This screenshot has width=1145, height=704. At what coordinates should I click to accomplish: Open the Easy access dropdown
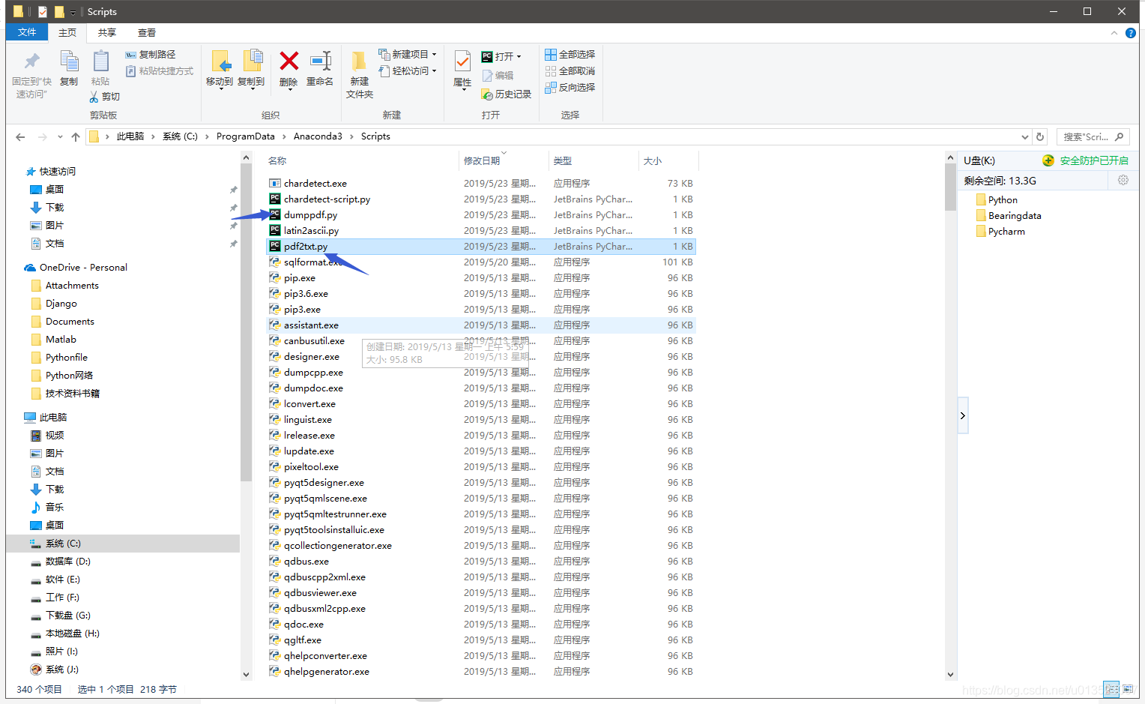point(434,71)
